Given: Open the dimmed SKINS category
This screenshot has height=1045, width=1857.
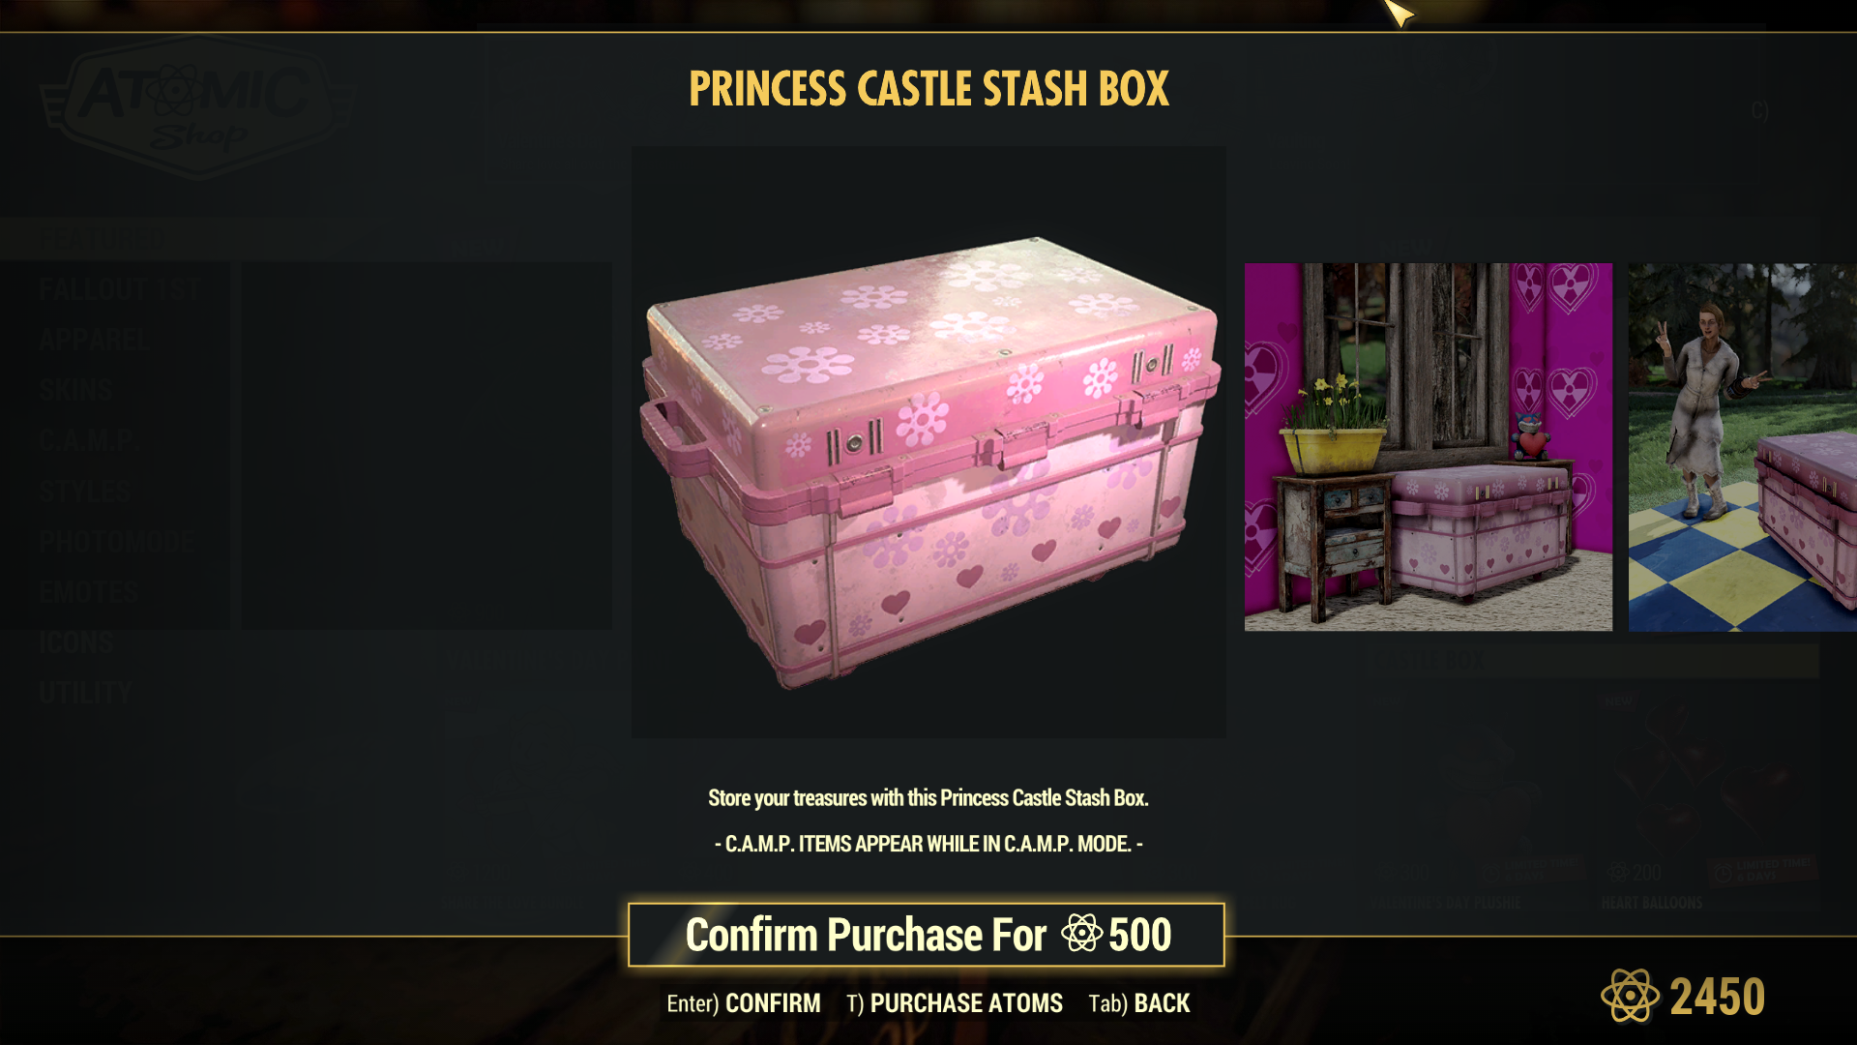Looking at the screenshot, I should (75, 390).
